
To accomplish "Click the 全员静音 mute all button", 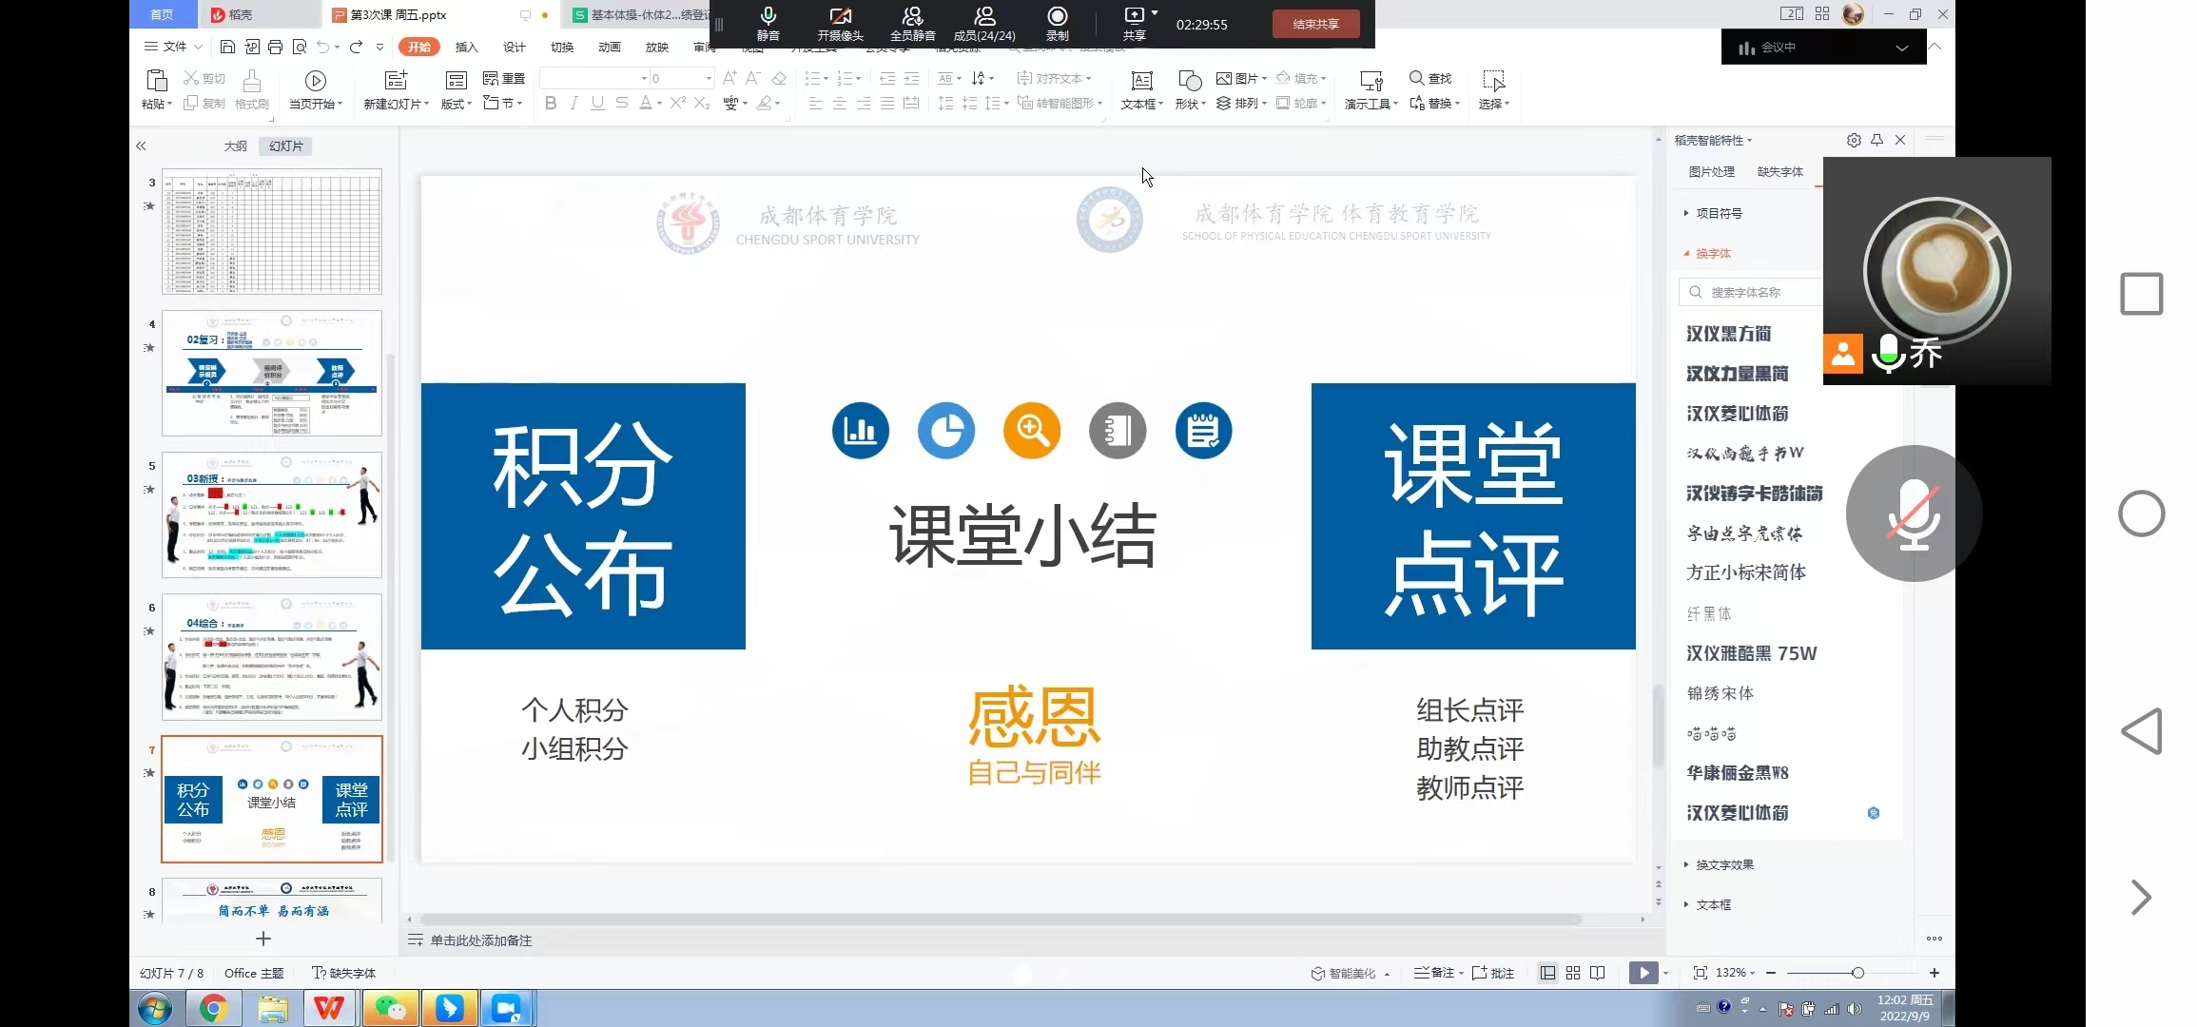I will click(x=912, y=24).
